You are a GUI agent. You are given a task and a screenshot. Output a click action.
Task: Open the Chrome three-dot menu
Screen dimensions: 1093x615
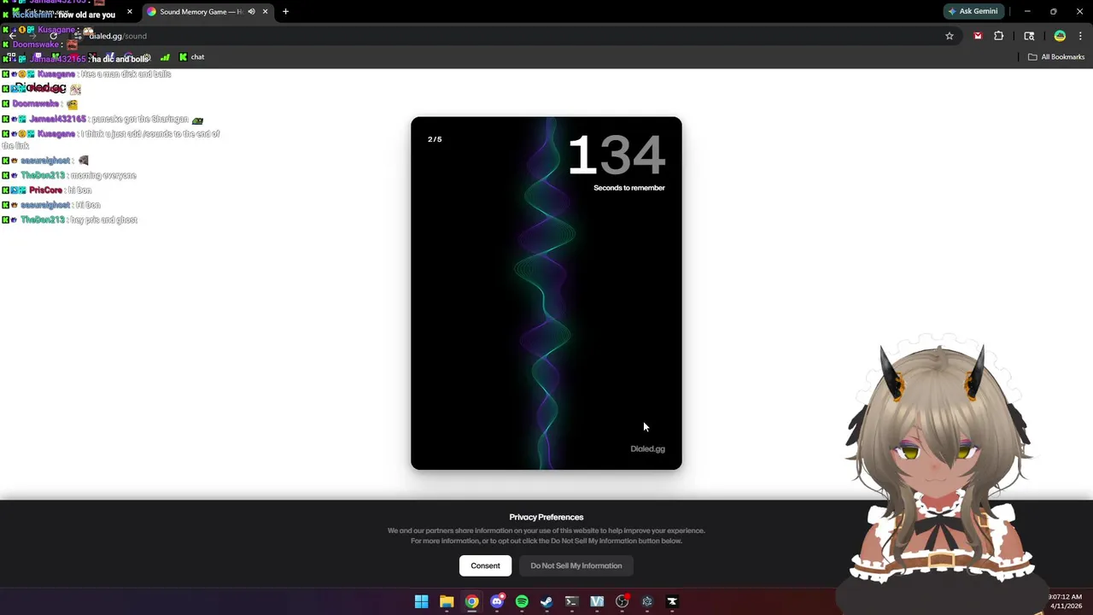click(x=1081, y=36)
